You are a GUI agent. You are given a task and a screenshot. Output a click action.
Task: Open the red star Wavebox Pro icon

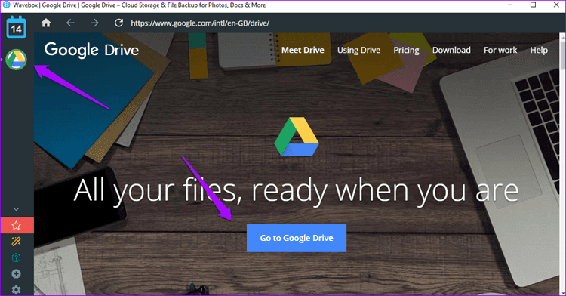[17, 225]
